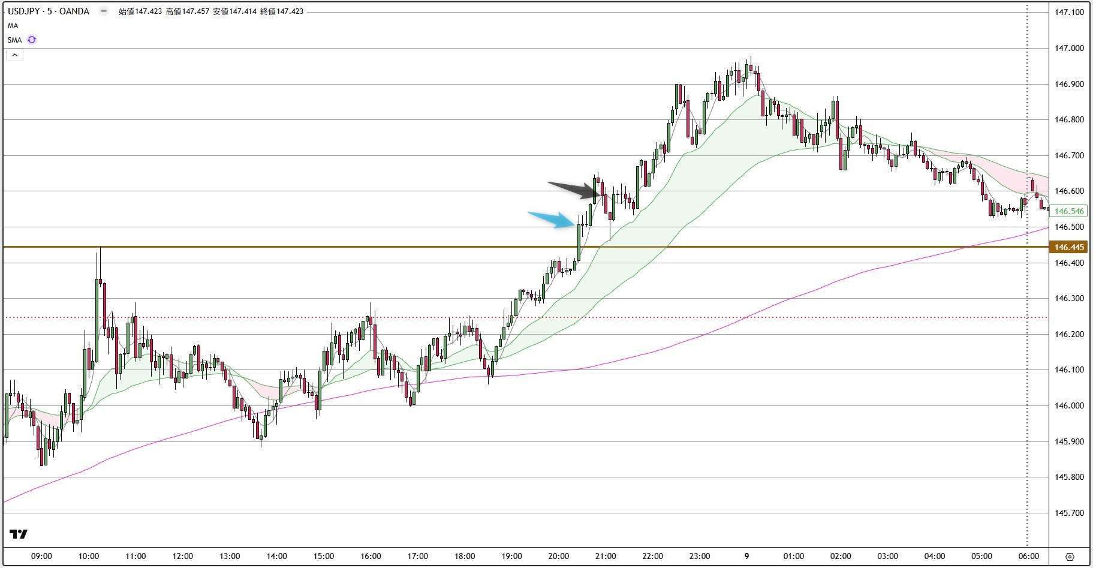Click the 146.900 price axis label
1093x568 pixels.
[x=1070, y=84]
